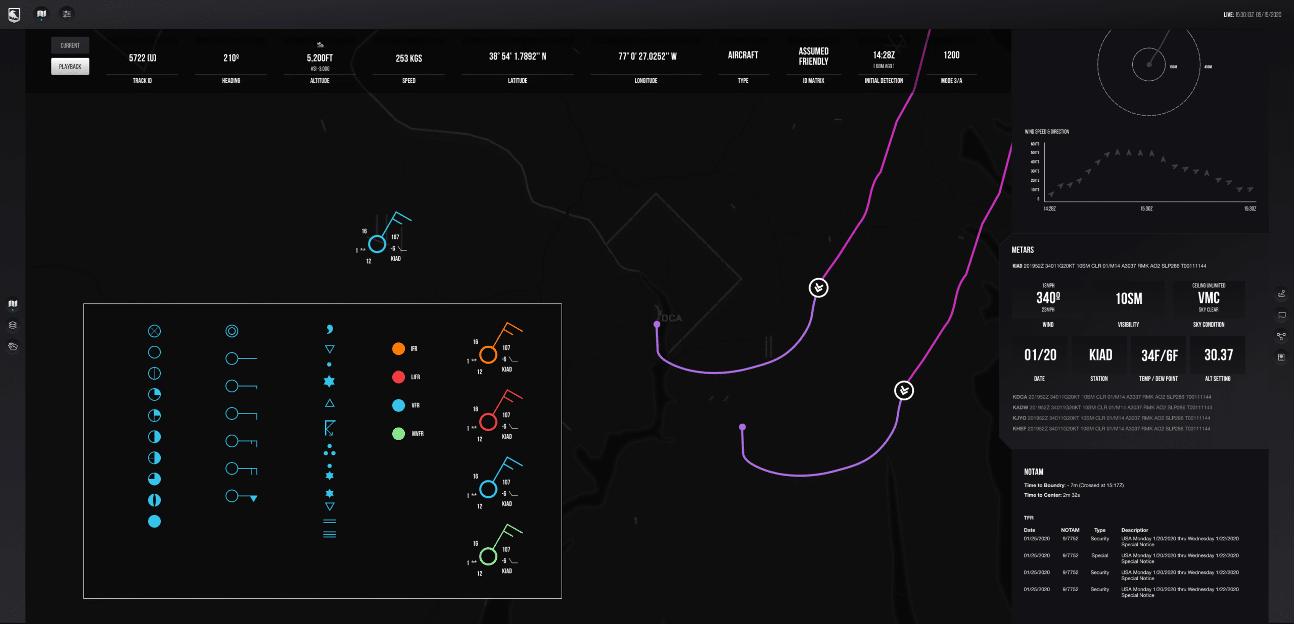Click the 14:28Z initial detection time
Image resolution: width=1294 pixels, height=624 pixels.
(x=884, y=55)
